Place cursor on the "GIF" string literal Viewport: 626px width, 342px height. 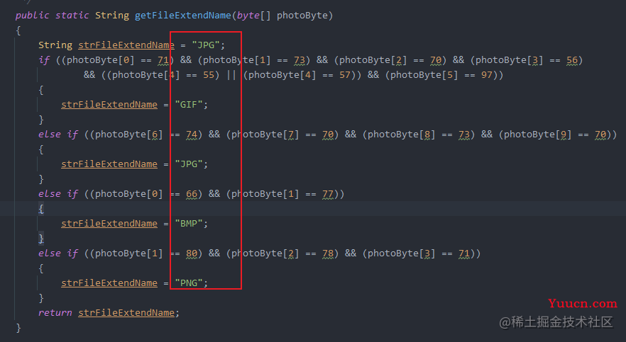click(x=192, y=104)
